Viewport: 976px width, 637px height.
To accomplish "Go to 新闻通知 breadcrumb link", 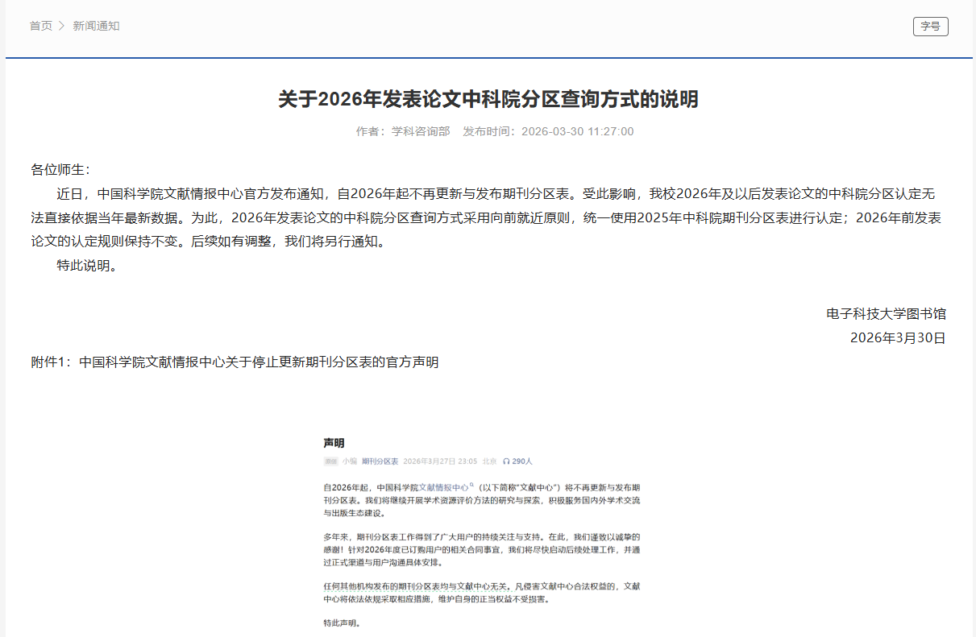I will point(96,26).
